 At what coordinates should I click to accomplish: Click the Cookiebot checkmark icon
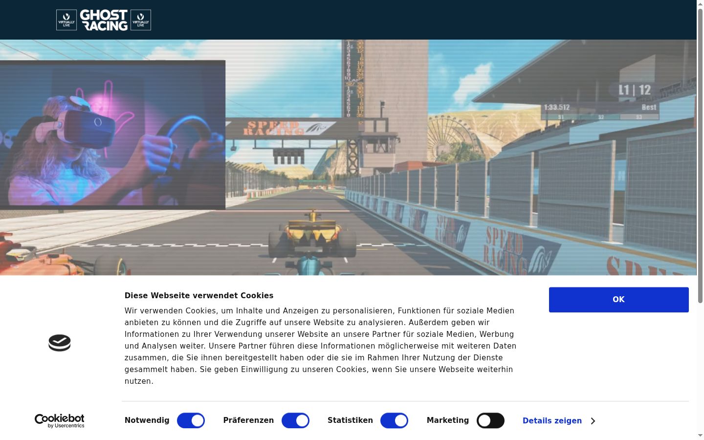pyautogui.click(x=60, y=343)
